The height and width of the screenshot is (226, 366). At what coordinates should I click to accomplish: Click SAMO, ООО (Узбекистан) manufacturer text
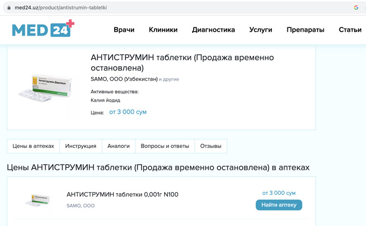point(124,79)
